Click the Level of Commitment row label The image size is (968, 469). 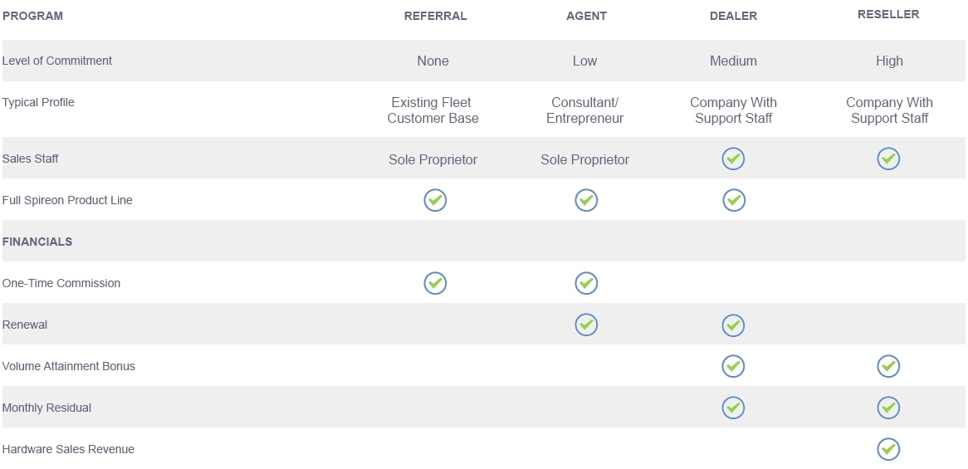tap(56, 61)
